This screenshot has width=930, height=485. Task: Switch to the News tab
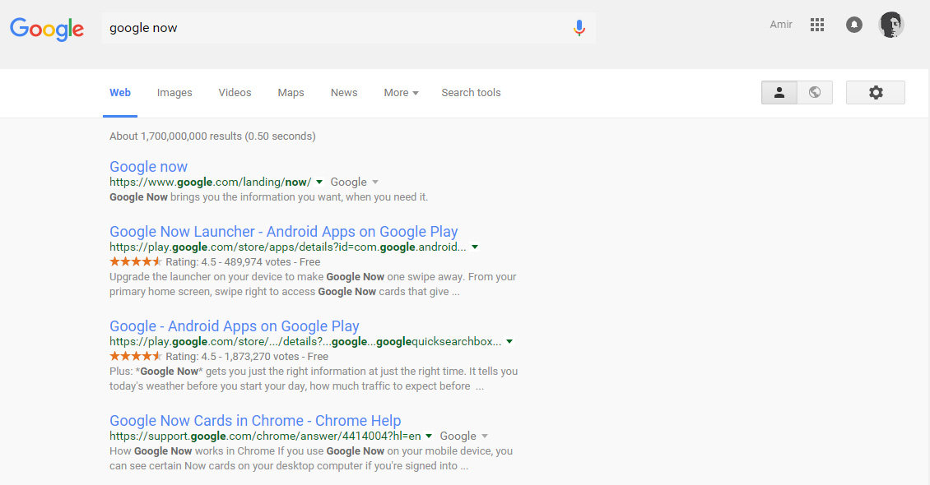pos(343,92)
